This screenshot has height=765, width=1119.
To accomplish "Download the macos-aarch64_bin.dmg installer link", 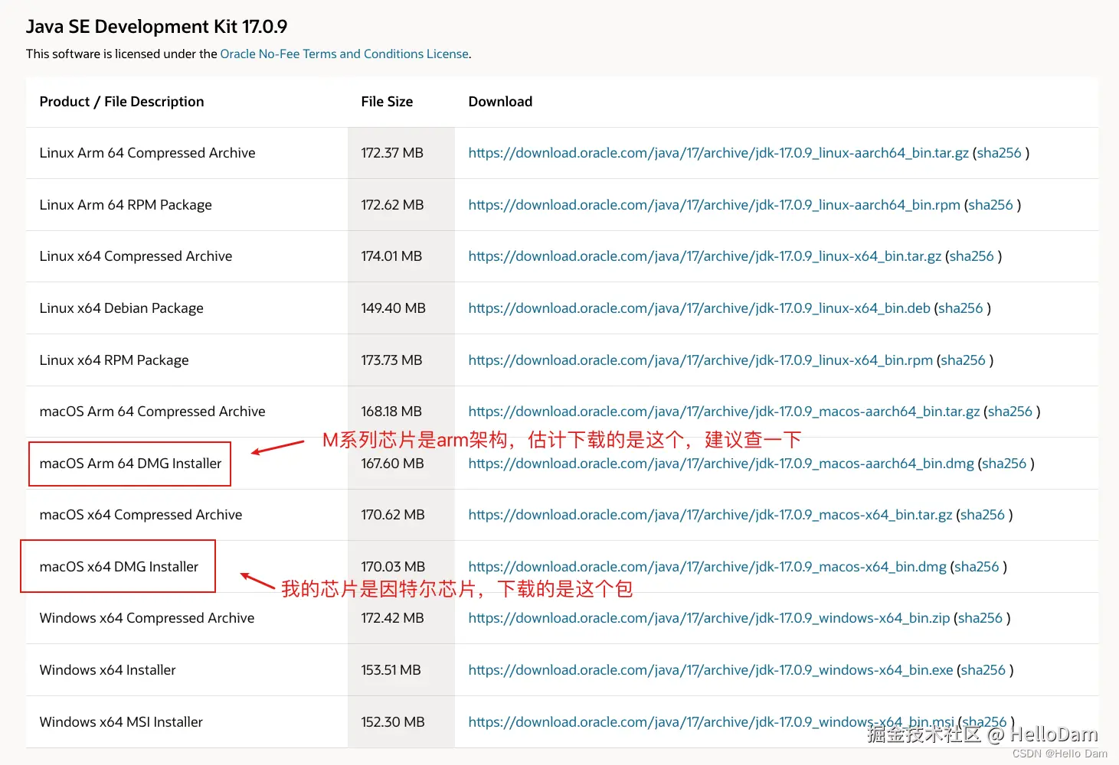I will (x=721, y=464).
